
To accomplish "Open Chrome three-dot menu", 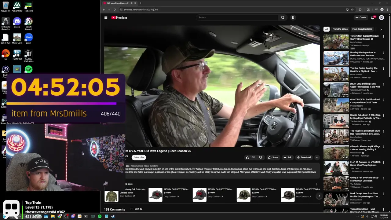I will 387,9.
